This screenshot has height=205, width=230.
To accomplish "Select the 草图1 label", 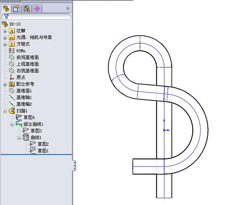I will click(x=43, y=151).
